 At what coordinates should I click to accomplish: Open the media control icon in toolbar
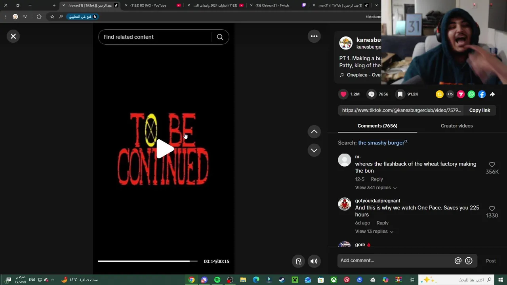(25, 17)
